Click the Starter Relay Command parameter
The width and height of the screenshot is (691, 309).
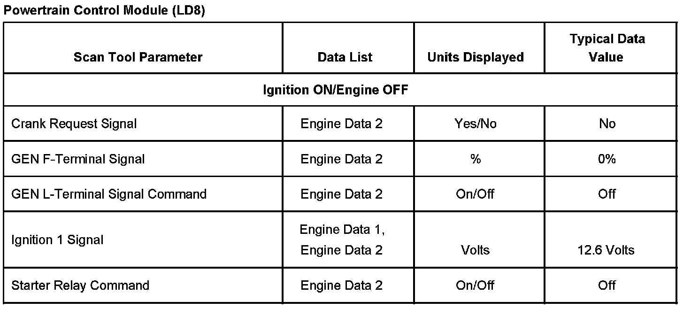click(x=80, y=286)
